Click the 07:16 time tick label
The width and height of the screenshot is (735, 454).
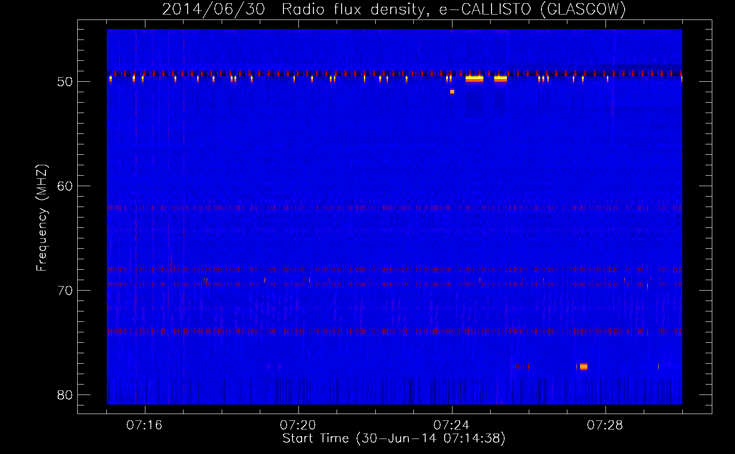(144, 425)
